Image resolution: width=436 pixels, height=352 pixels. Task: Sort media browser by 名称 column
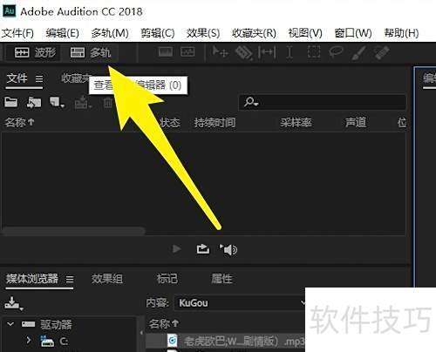coord(164,323)
